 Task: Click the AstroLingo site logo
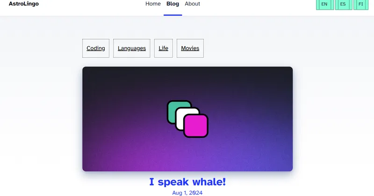[x=24, y=4]
